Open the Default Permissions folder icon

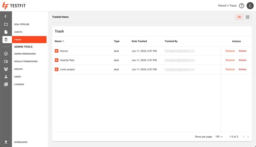click(x=6, y=61)
